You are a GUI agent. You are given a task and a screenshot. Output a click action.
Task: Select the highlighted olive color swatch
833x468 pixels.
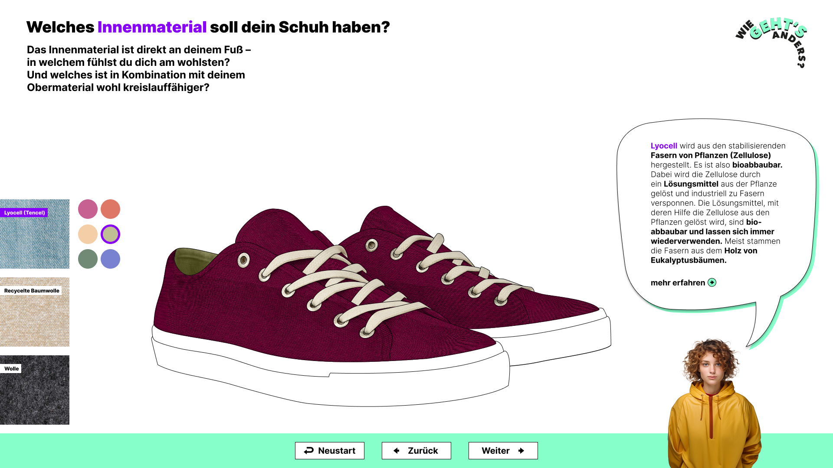pyautogui.click(x=110, y=234)
